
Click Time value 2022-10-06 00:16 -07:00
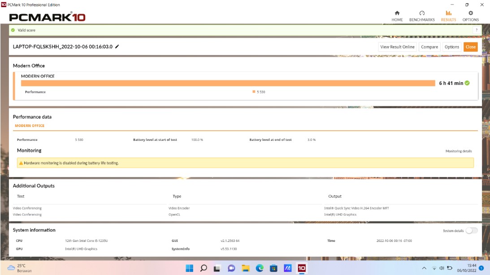coord(394,241)
